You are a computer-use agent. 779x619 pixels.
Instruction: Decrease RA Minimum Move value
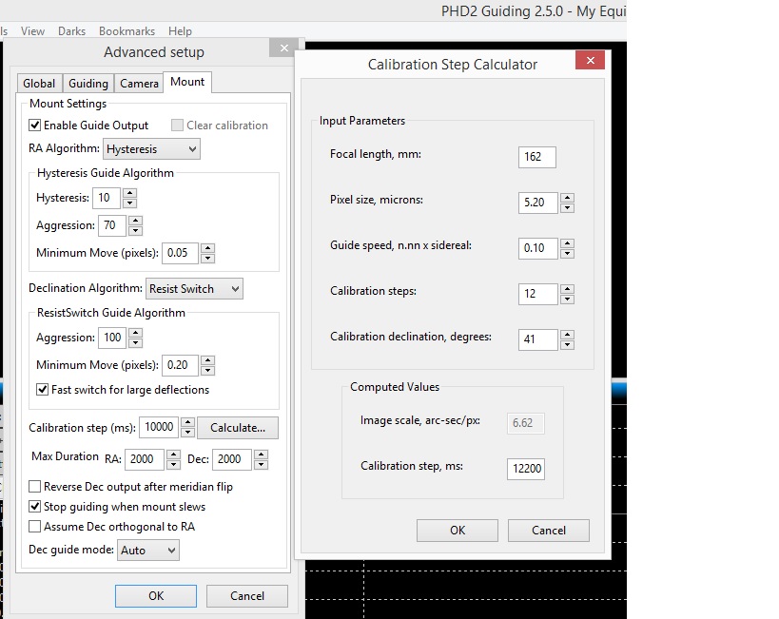208,258
